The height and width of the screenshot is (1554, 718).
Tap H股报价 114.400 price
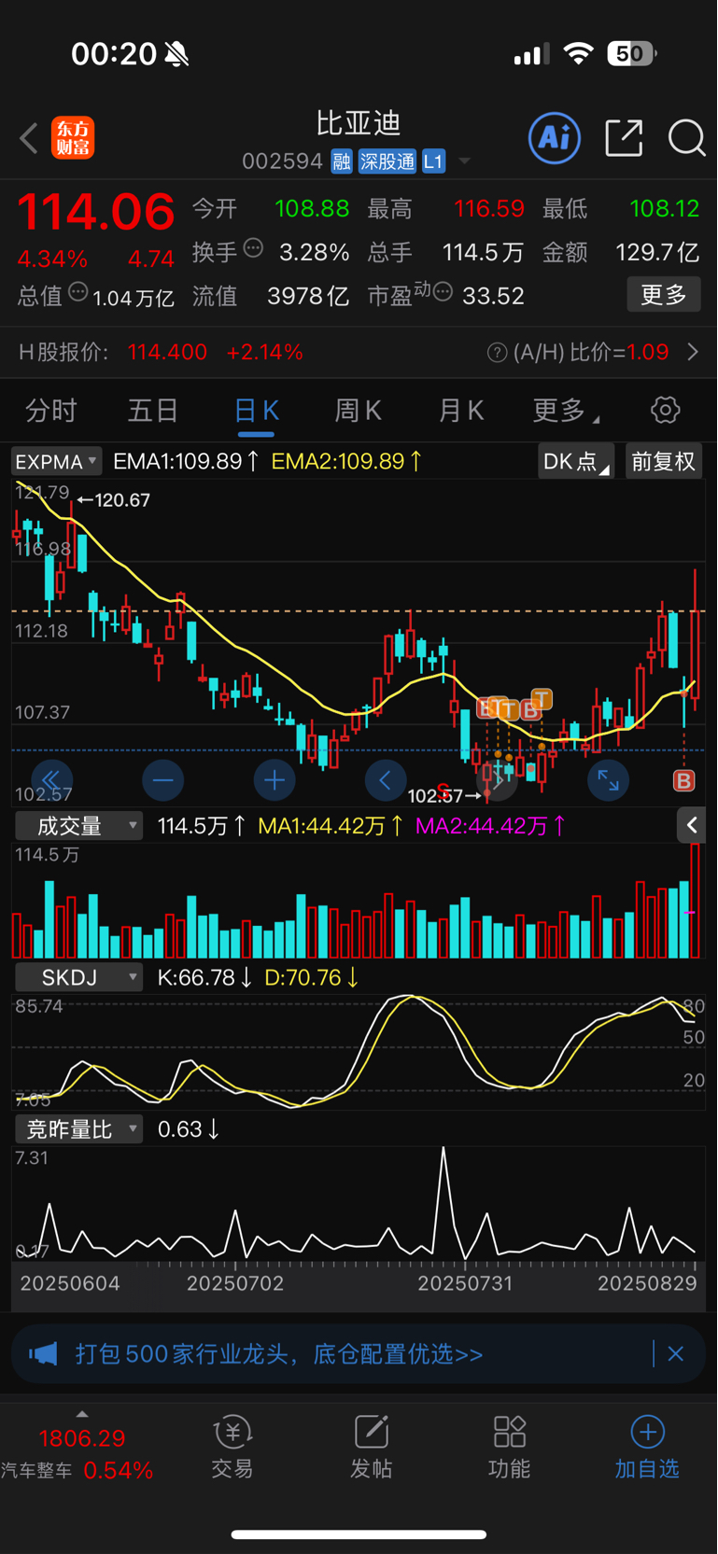pos(167,353)
